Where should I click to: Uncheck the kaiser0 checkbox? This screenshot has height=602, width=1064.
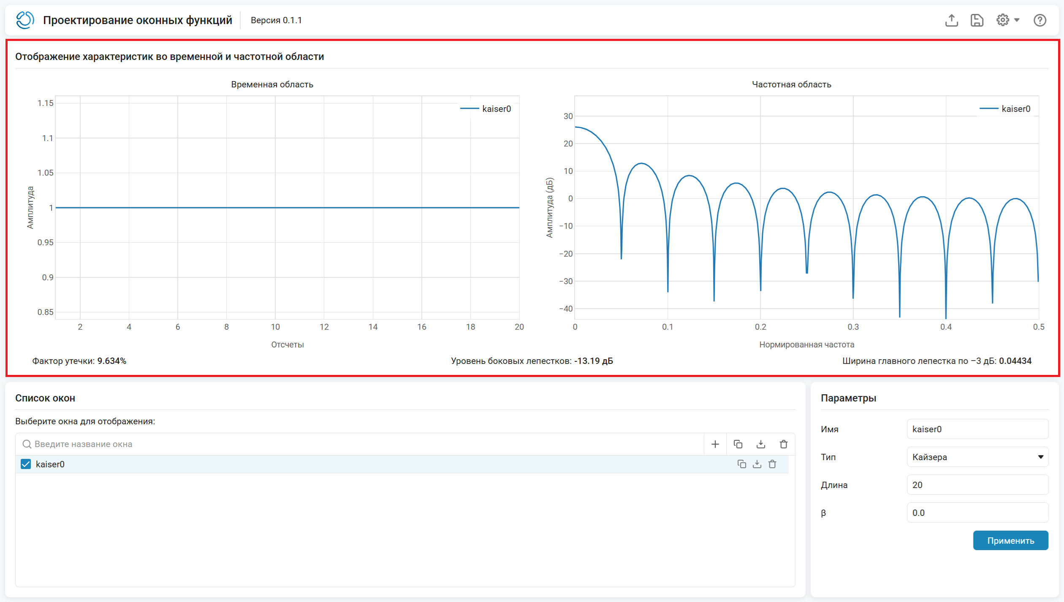click(x=26, y=464)
